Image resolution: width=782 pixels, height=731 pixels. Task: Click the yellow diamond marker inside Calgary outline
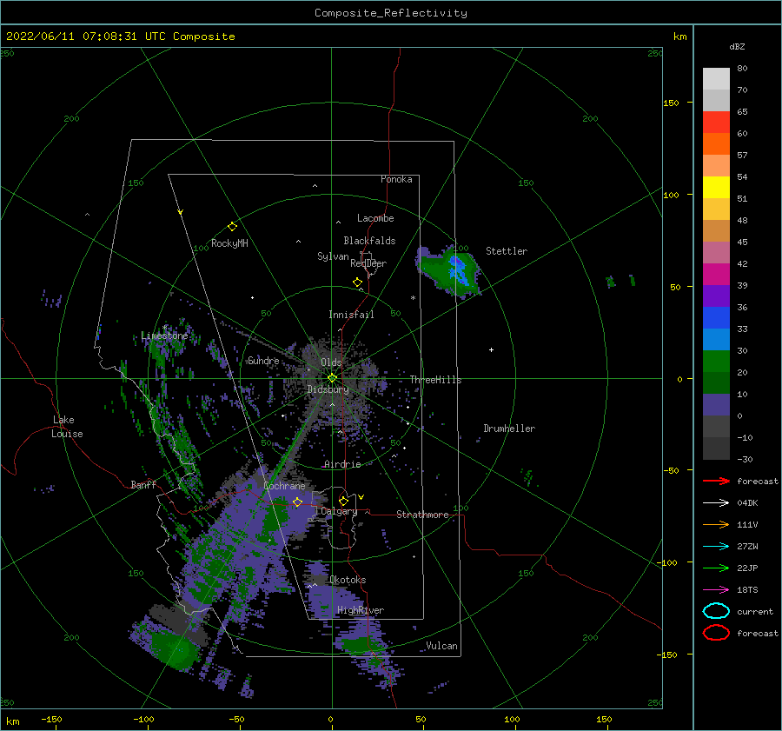343,501
